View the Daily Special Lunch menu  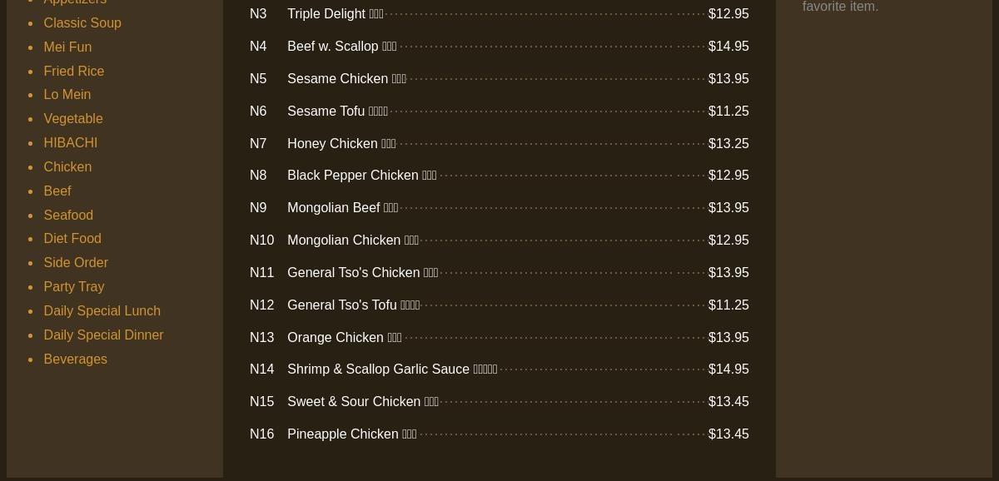click(x=102, y=311)
